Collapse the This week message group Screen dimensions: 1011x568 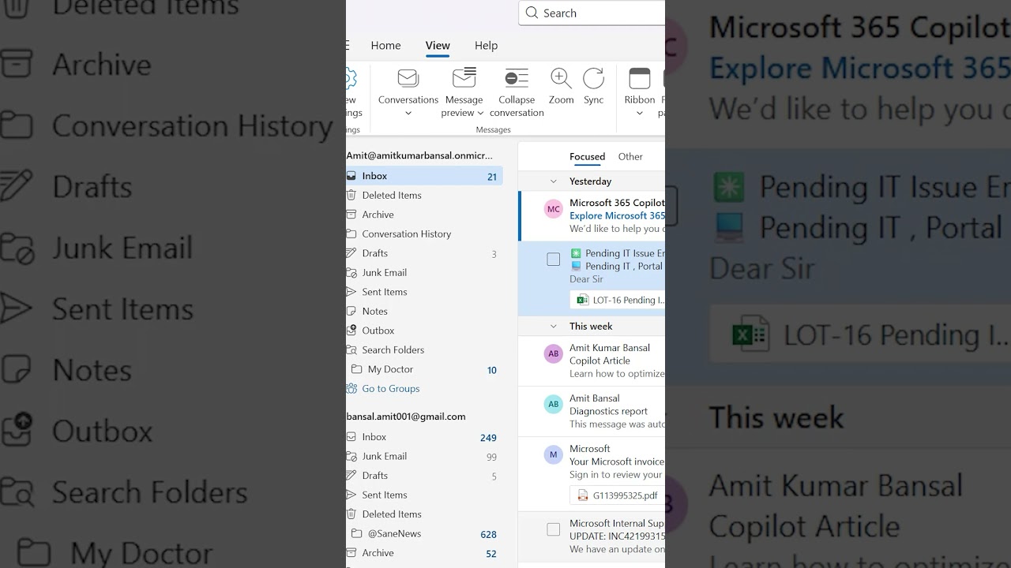pyautogui.click(x=553, y=327)
